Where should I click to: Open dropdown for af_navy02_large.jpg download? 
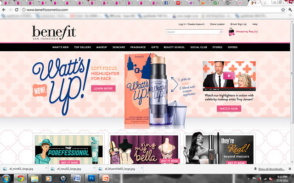[94, 168]
